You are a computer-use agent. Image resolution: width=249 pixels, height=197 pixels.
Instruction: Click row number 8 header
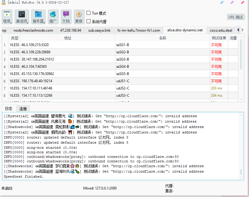point(5,96)
